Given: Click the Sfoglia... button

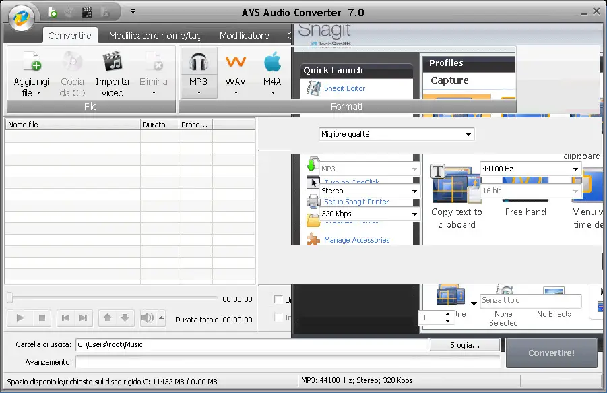Looking at the screenshot, I should (466, 344).
